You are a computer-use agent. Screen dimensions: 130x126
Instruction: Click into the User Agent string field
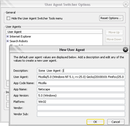(81, 77)
